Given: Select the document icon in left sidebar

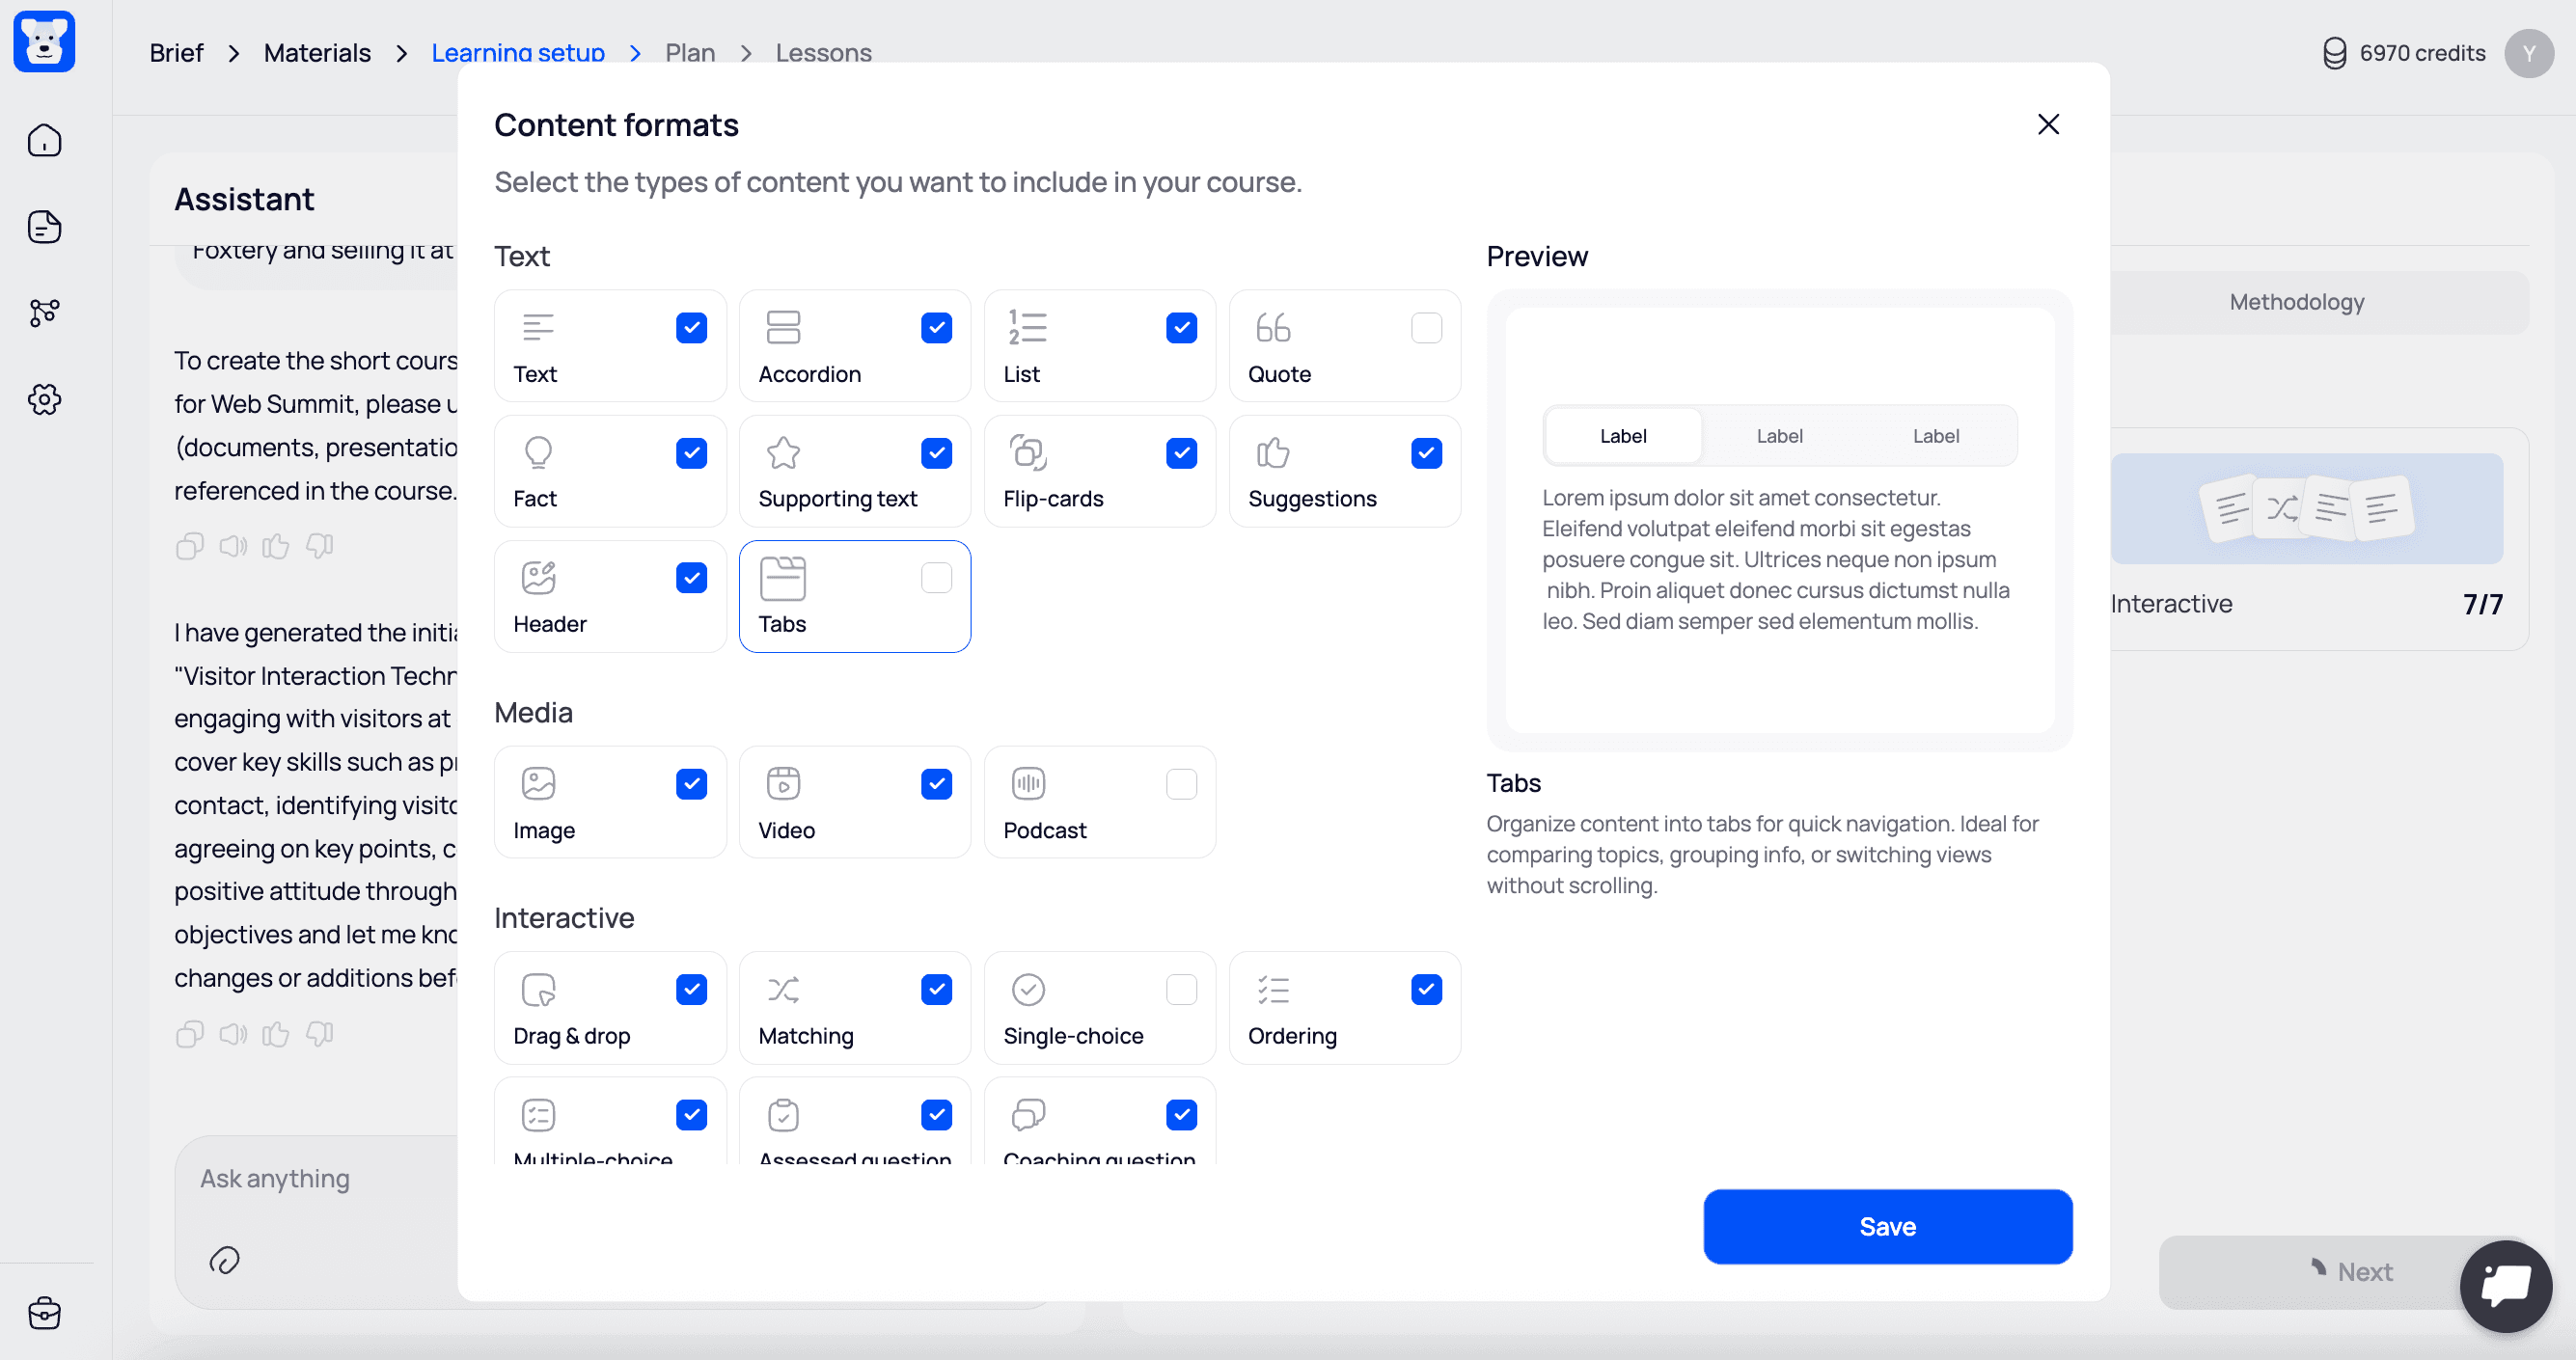Looking at the screenshot, I should pyautogui.click(x=44, y=227).
